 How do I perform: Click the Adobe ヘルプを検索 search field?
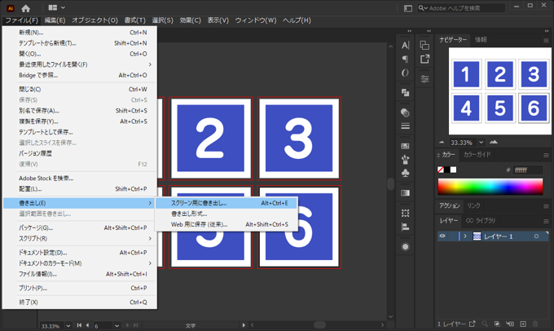tap(461, 8)
